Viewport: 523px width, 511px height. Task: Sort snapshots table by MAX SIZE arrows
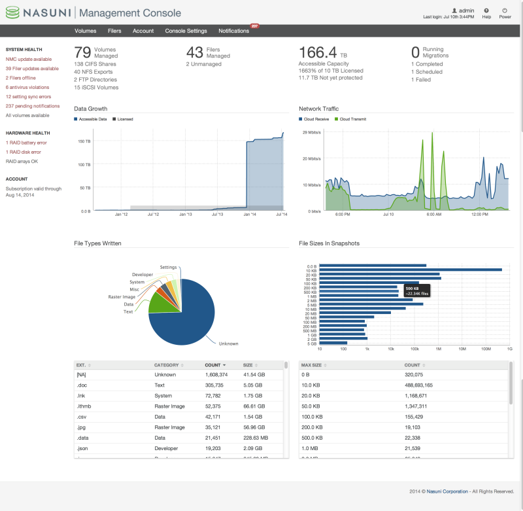click(325, 365)
